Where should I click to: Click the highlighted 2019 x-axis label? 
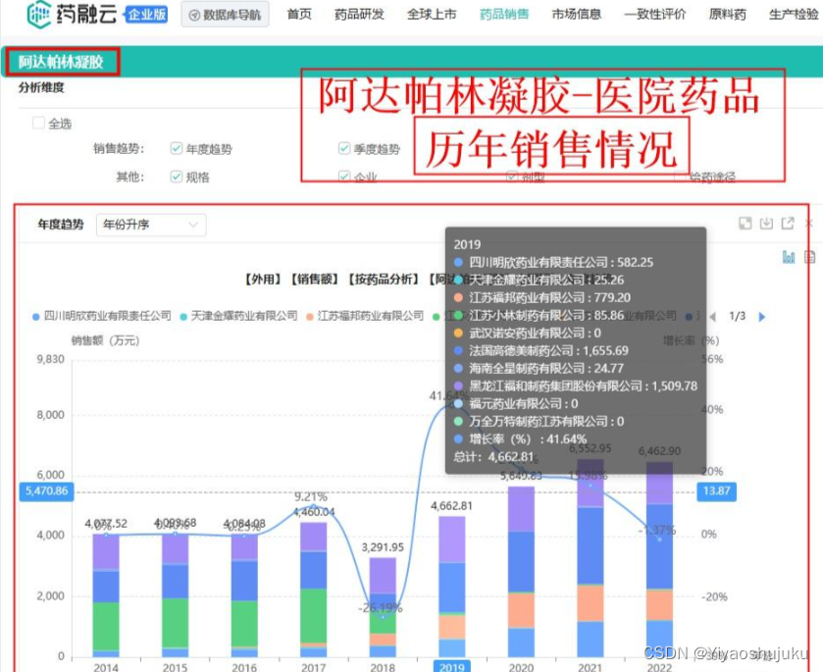[x=452, y=667]
